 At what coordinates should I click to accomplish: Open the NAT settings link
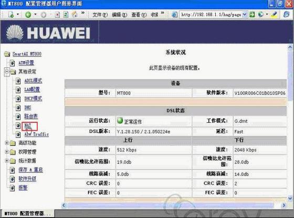point(27,125)
